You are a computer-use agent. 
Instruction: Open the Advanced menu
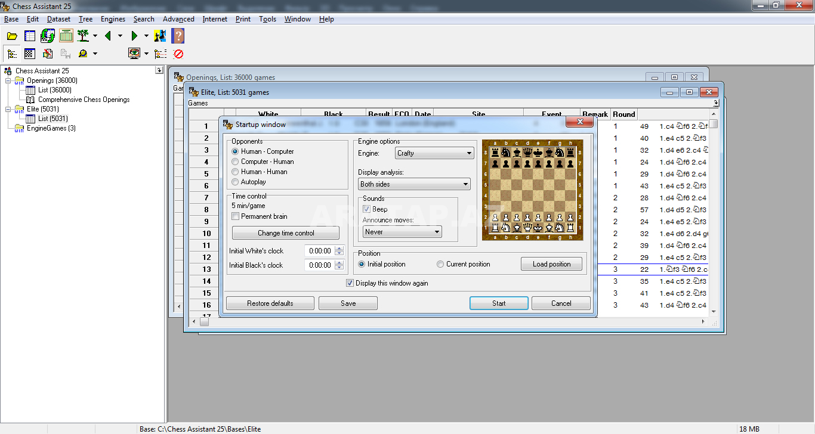pos(178,19)
